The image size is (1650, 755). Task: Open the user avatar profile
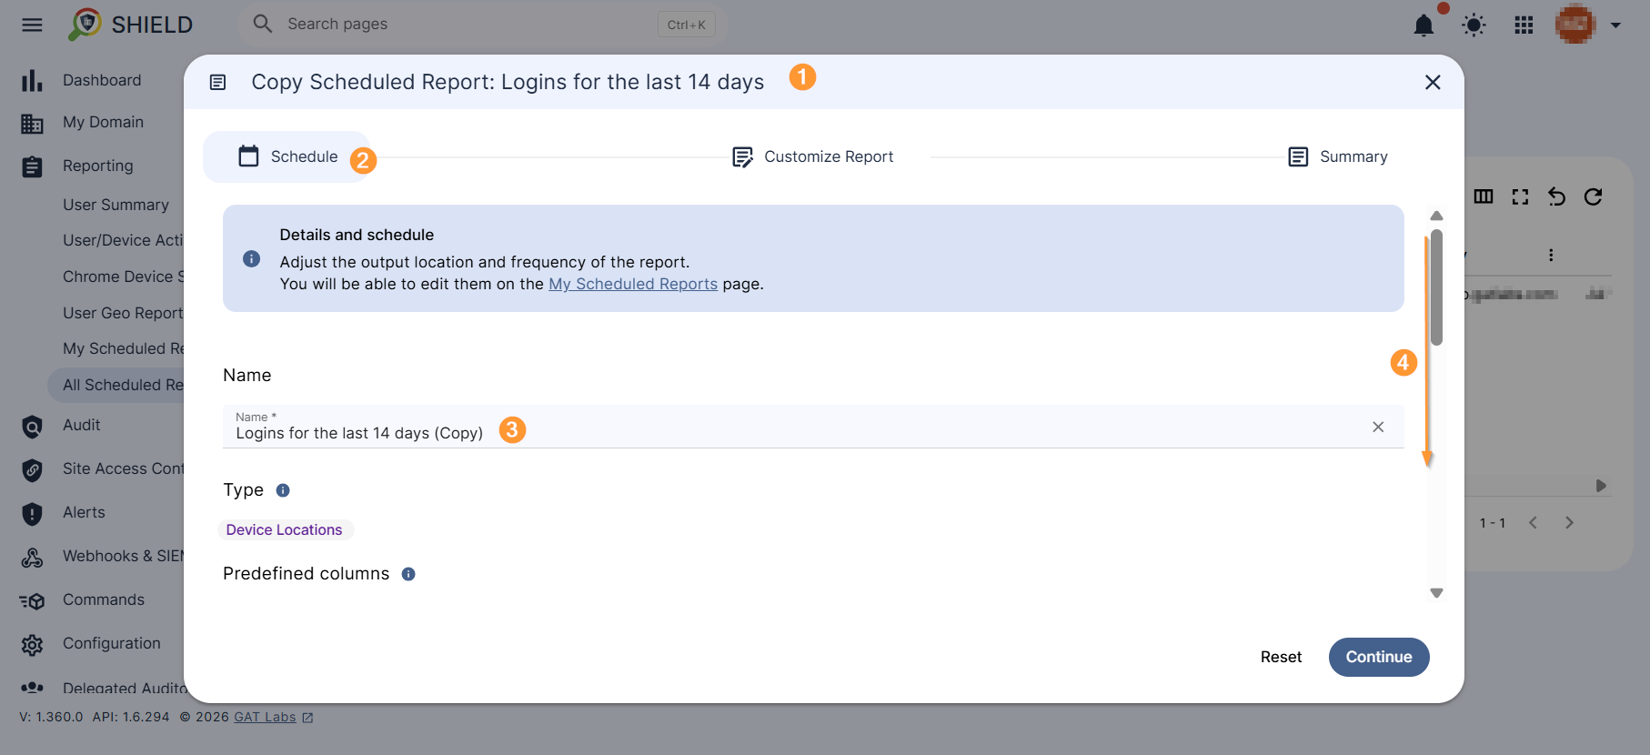tap(1575, 25)
